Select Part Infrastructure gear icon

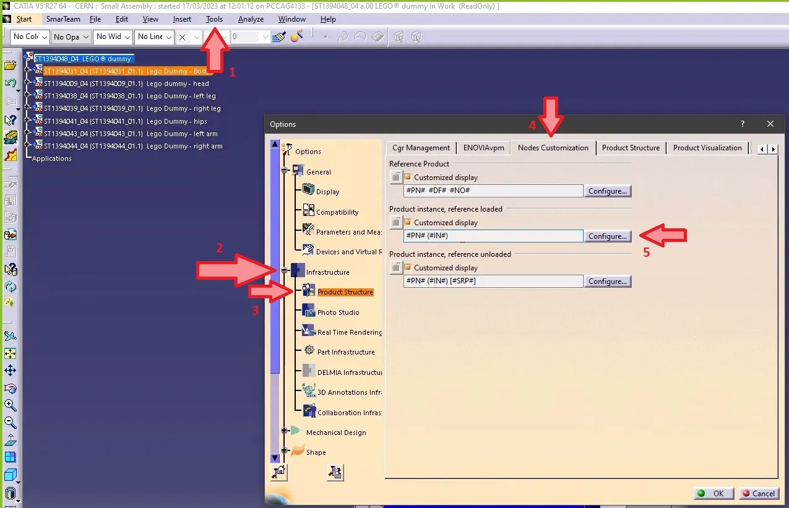click(x=309, y=351)
